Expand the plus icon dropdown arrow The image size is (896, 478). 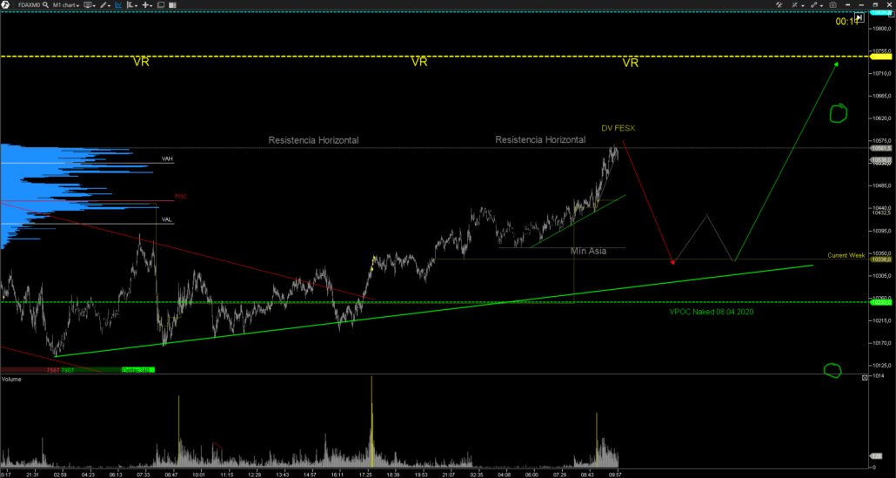point(150,5)
